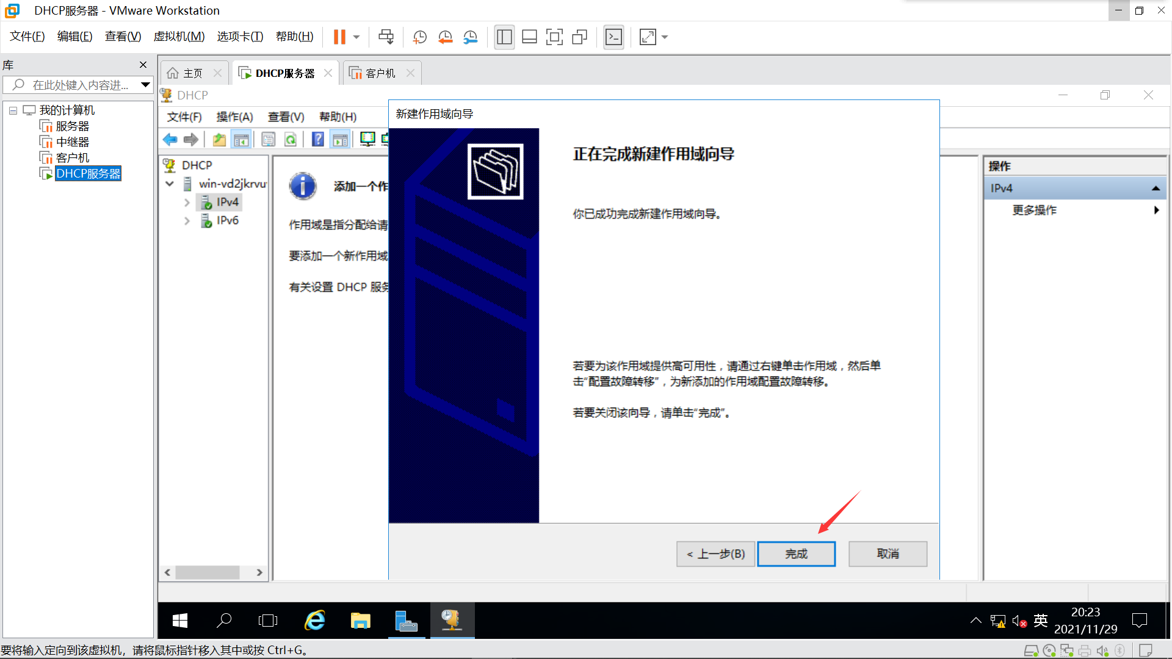Click the library search input field

coord(79,85)
